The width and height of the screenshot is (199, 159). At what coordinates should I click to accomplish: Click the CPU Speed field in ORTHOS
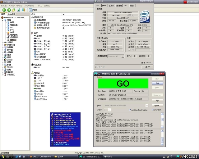[128, 99]
